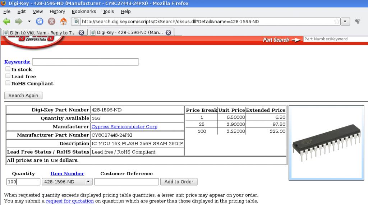Click the Keywords link
368x205 pixels.
[x=17, y=62]
